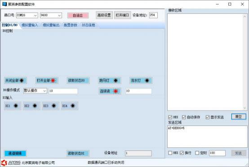Click the 数据通讯端口已手动关闭 status text
The image size is (249, 167).
(x=106, y=163)
